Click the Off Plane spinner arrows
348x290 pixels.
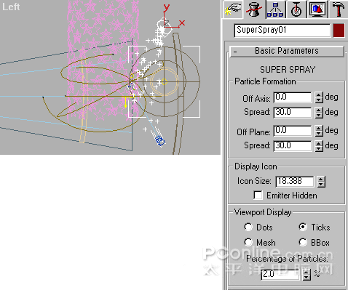point(318,131)
